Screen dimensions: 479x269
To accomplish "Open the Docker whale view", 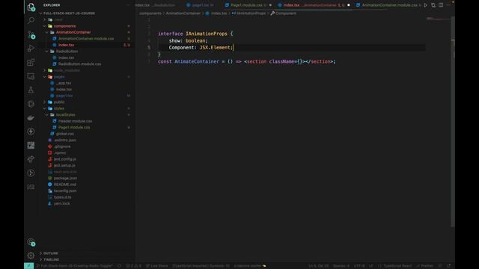I will (x=31, y=118).
